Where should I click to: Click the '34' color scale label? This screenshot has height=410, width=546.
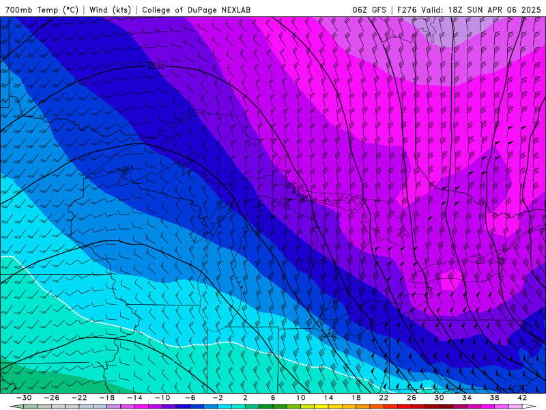(467, 398)
